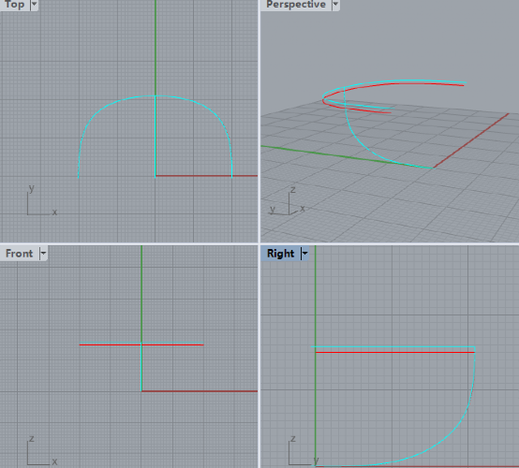Click the world axes icon in Right viewport
The width and height of the screenshot is (519, 468).
(303, 450)
